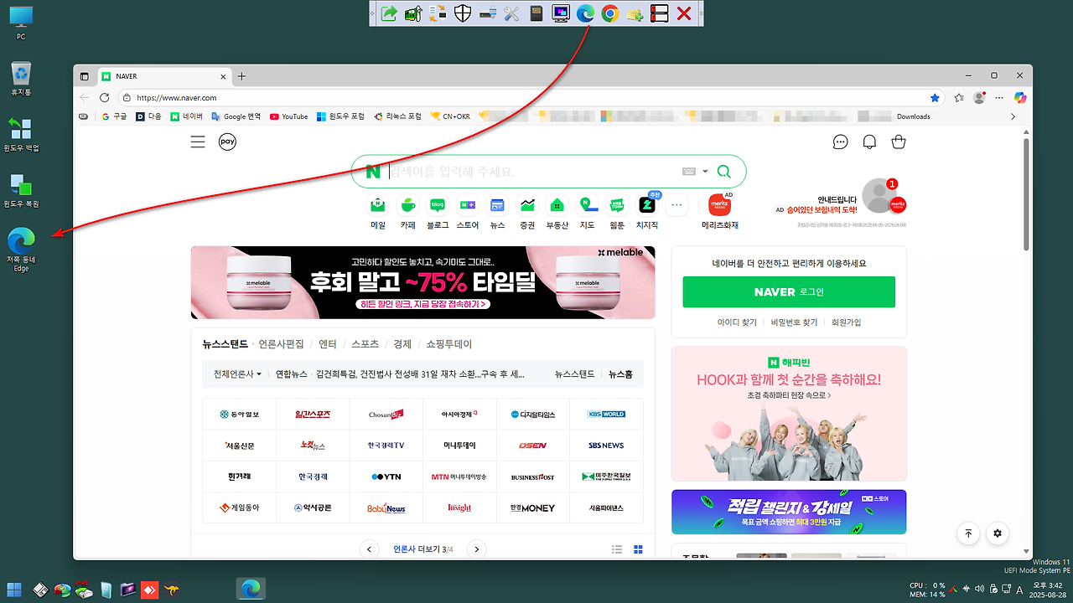
Task: Click the 아이디 찾기 link
Action: pos(737,322)
